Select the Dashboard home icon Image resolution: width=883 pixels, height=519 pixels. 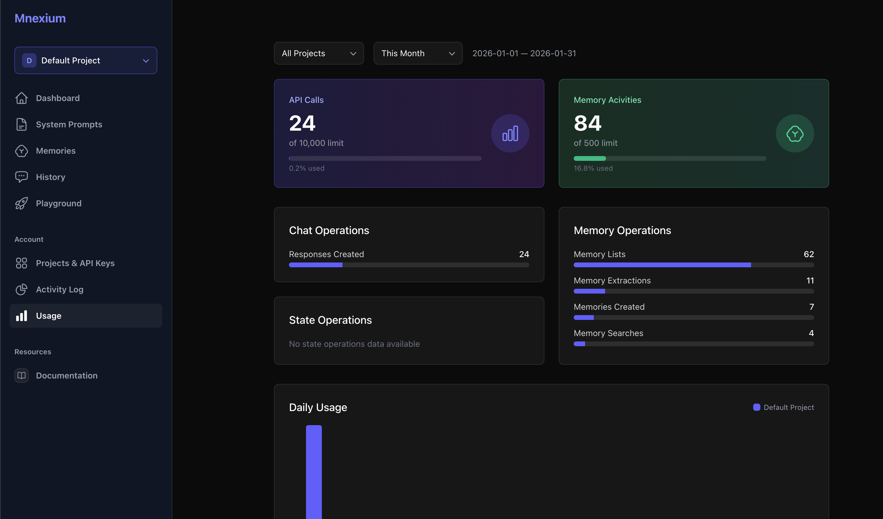tap(21, 98)
